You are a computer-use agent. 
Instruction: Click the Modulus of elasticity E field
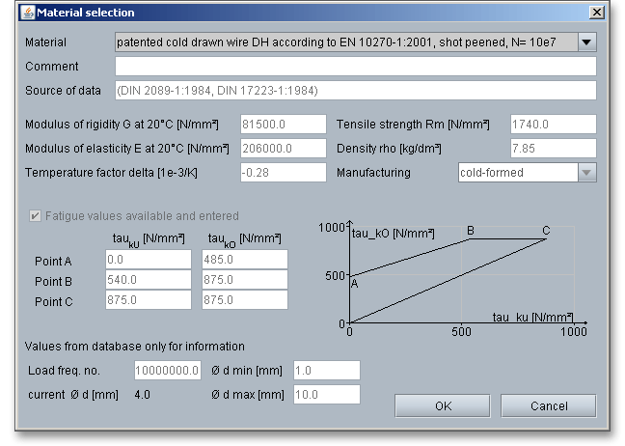click(x=284, y=149)
